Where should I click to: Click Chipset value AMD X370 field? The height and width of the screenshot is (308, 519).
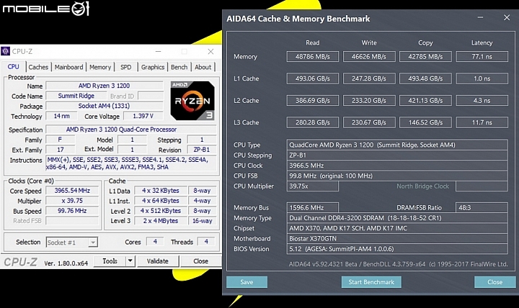397,228
